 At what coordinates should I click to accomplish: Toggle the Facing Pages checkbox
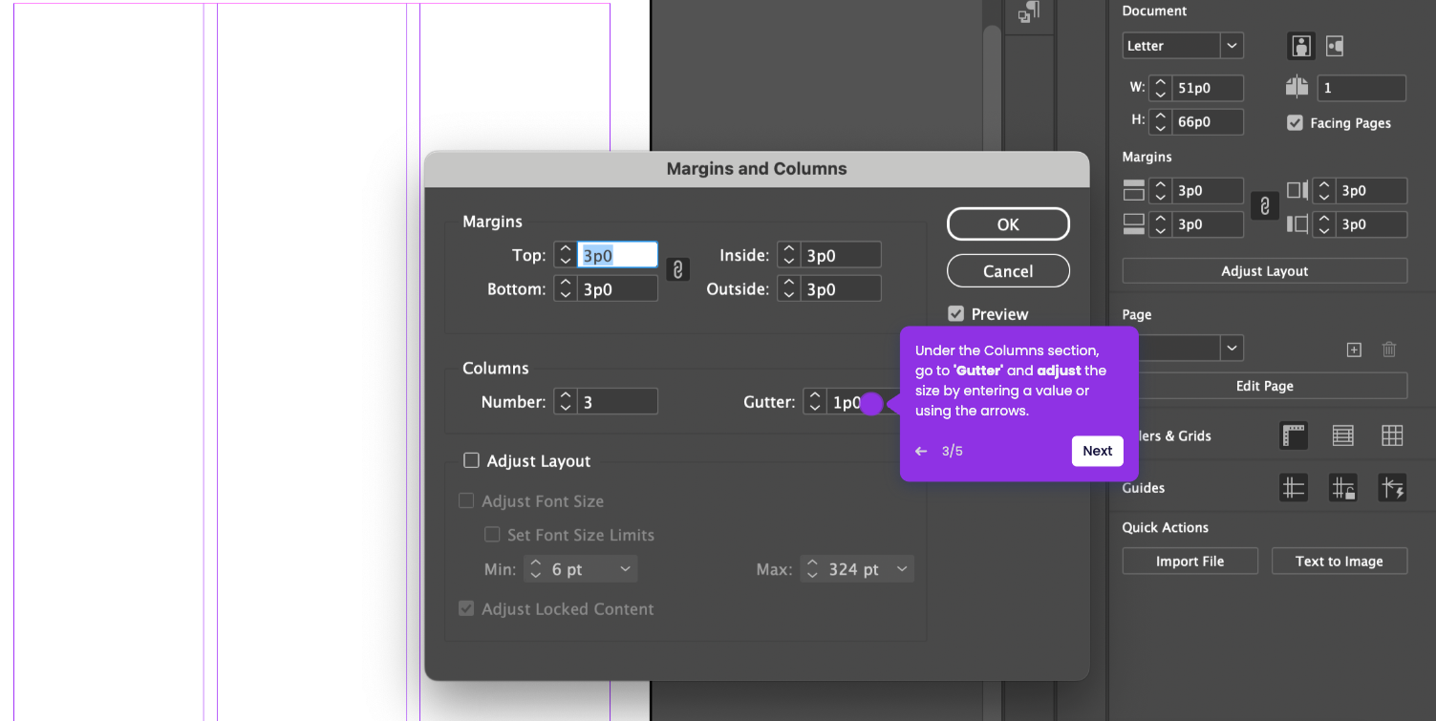[x=1295, y=122]
